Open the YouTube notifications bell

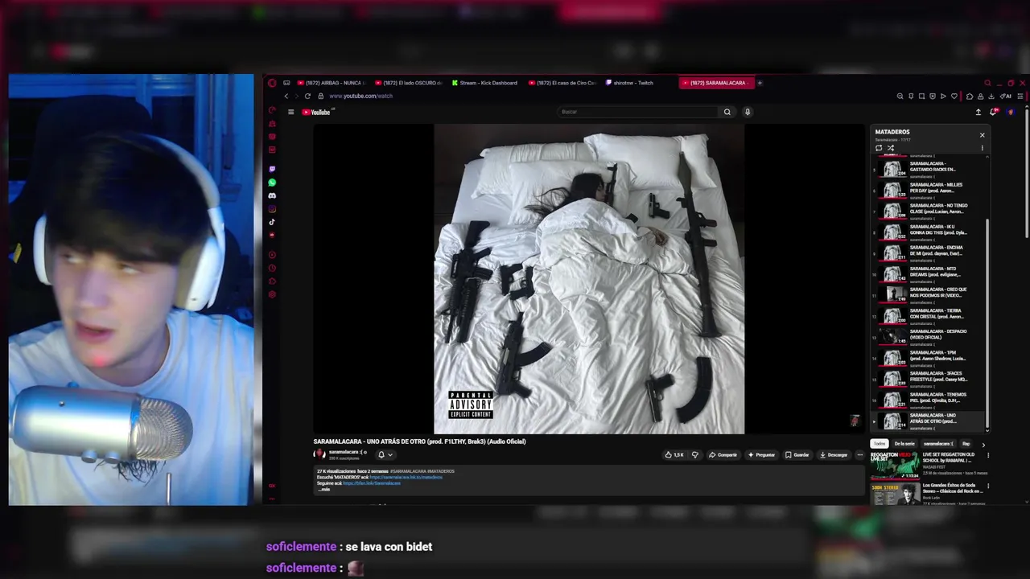coord(994,112)
